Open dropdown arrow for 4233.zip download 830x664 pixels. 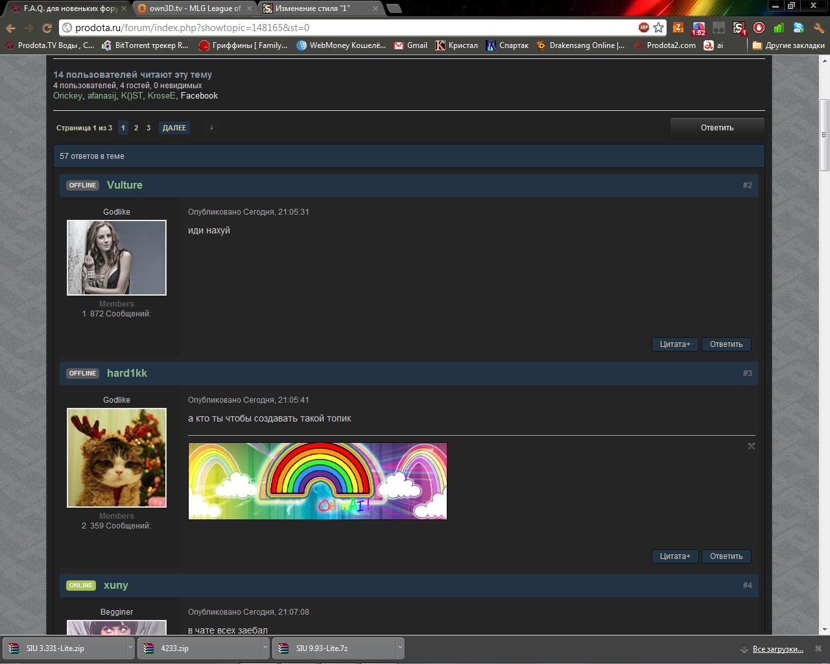265,648
